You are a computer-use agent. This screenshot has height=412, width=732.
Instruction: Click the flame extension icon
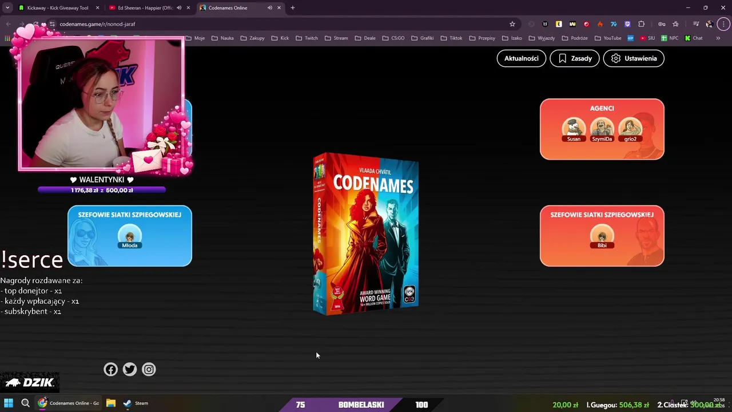pos(600,24)
